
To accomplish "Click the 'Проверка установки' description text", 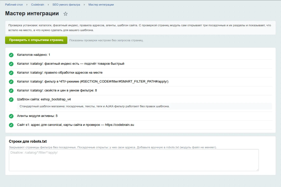I will coord(139,28).
